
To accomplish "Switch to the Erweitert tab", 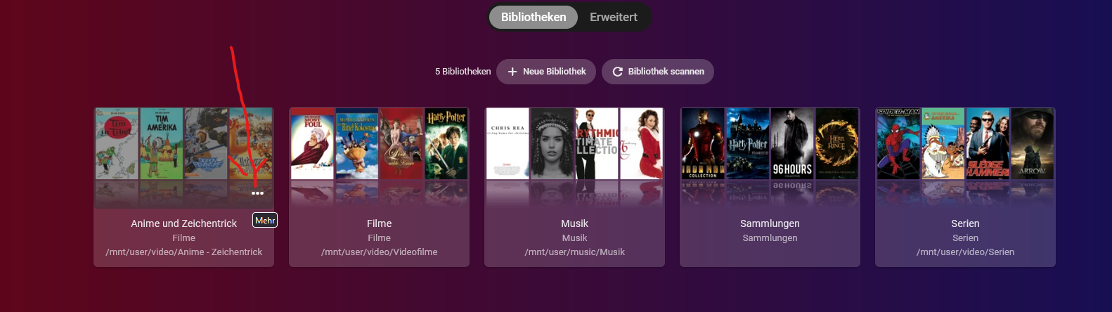I will pyautogui.click(x=614, y=17).
